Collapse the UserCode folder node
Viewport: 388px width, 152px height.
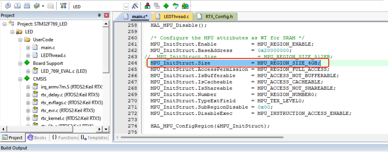pyautogui.click(x=20, y=40)
